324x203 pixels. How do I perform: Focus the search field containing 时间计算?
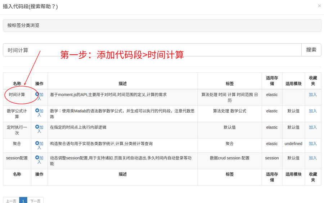coord(152,50)
